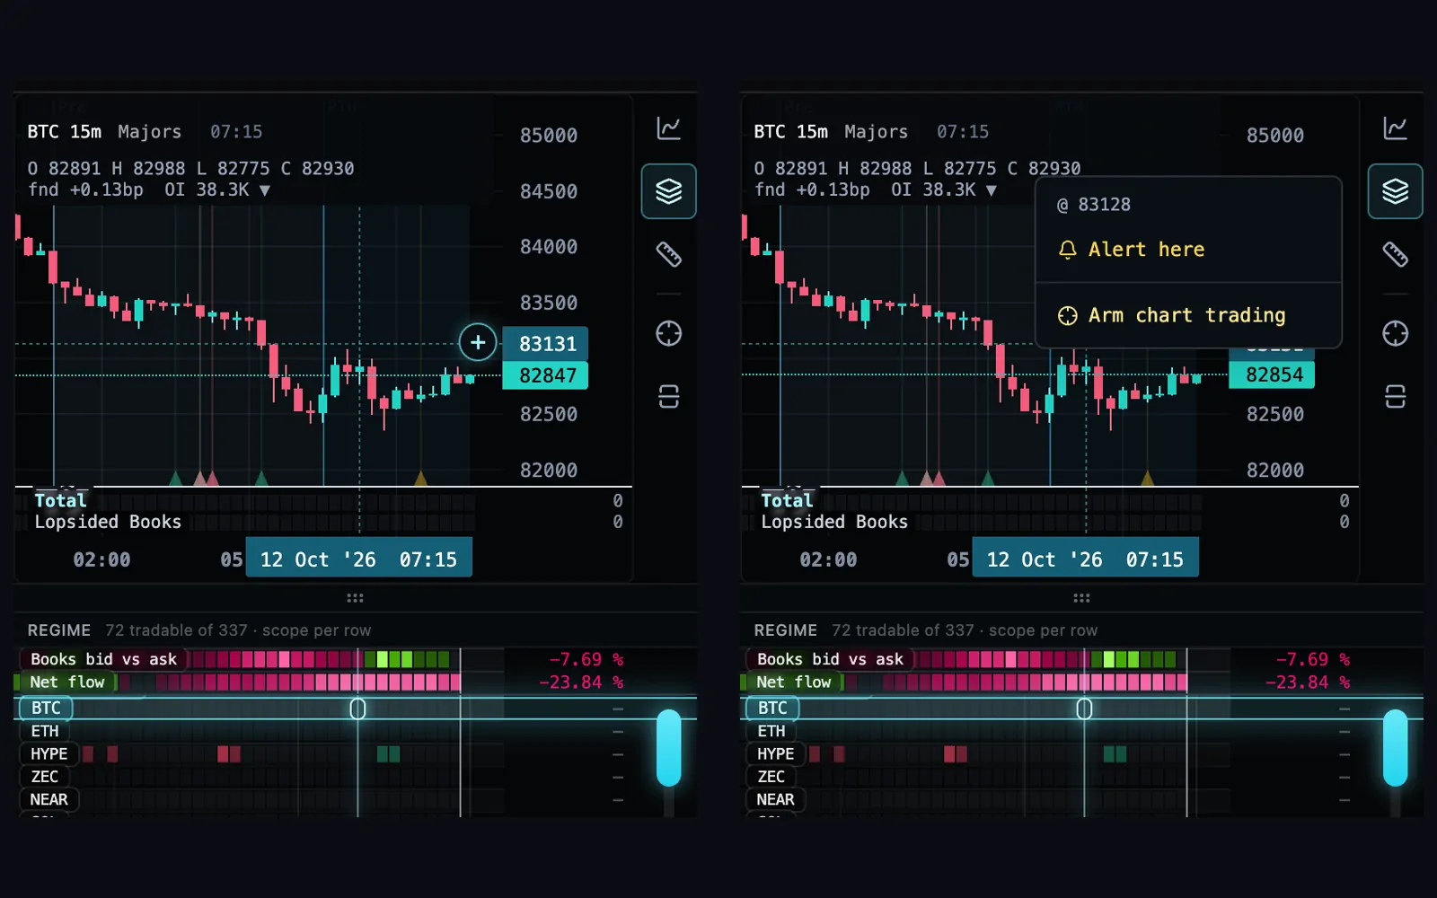1437x898 pixels.
Task: Grab right regime panel vertical scrollbar thumb
Action: [1396, 748]
